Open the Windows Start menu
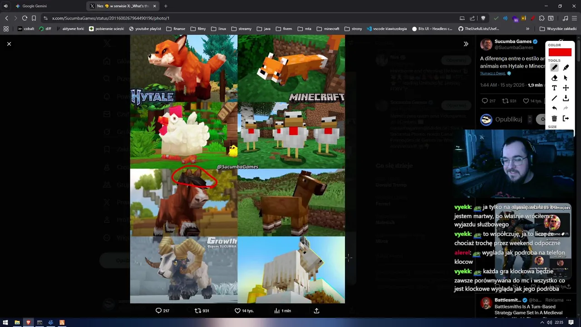 click(x=5, y=322)
